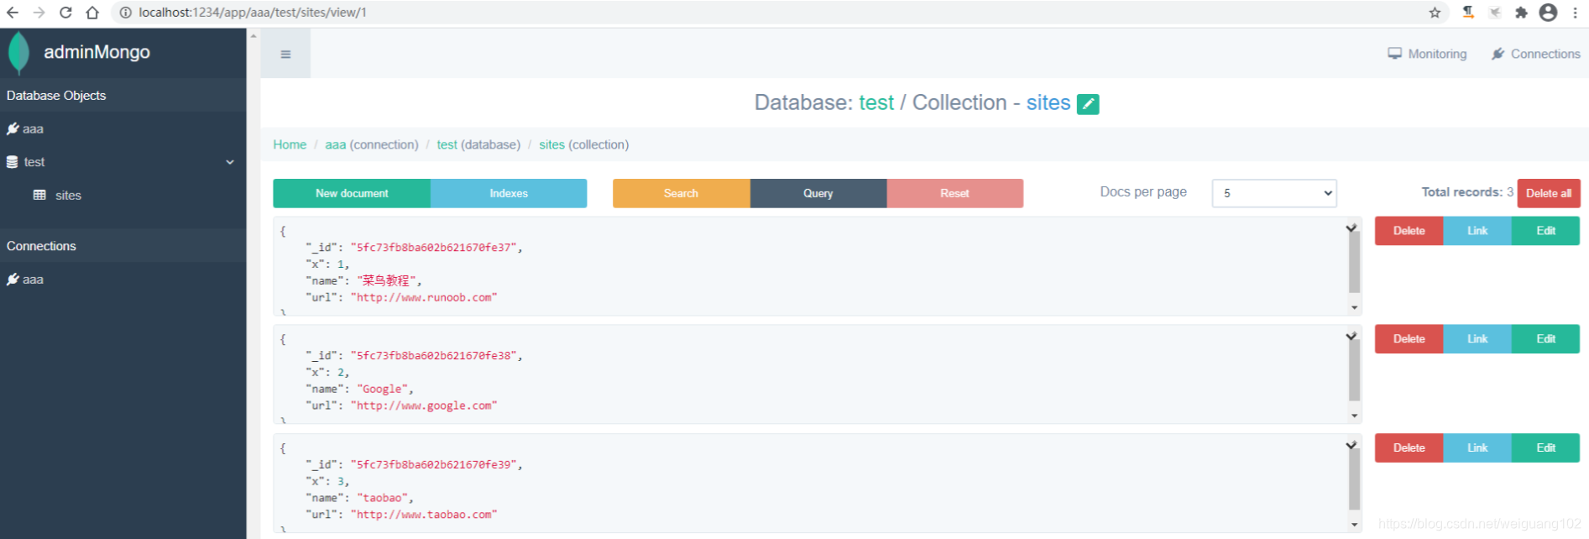Edit the taobao document
Viewport: 1589px width, 539px height.
(1546, 448)
